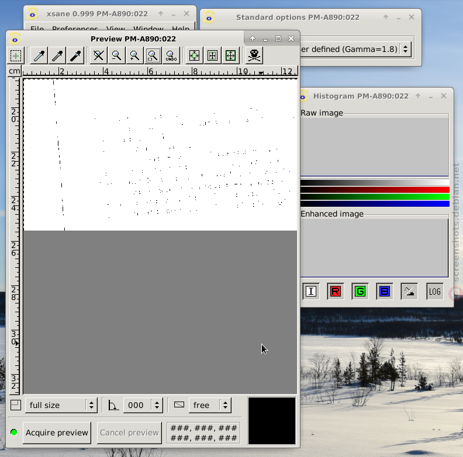
Task: Click the Undo zoom icon
Action: [x=171, y=55]
